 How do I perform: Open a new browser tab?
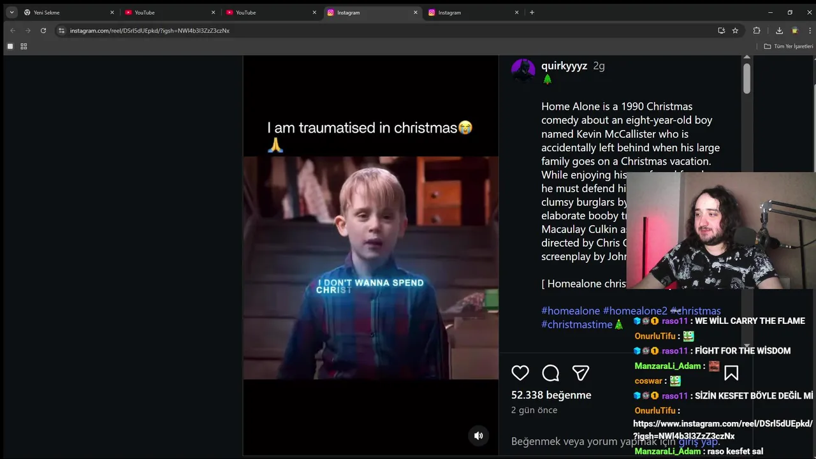pos(532,12)
